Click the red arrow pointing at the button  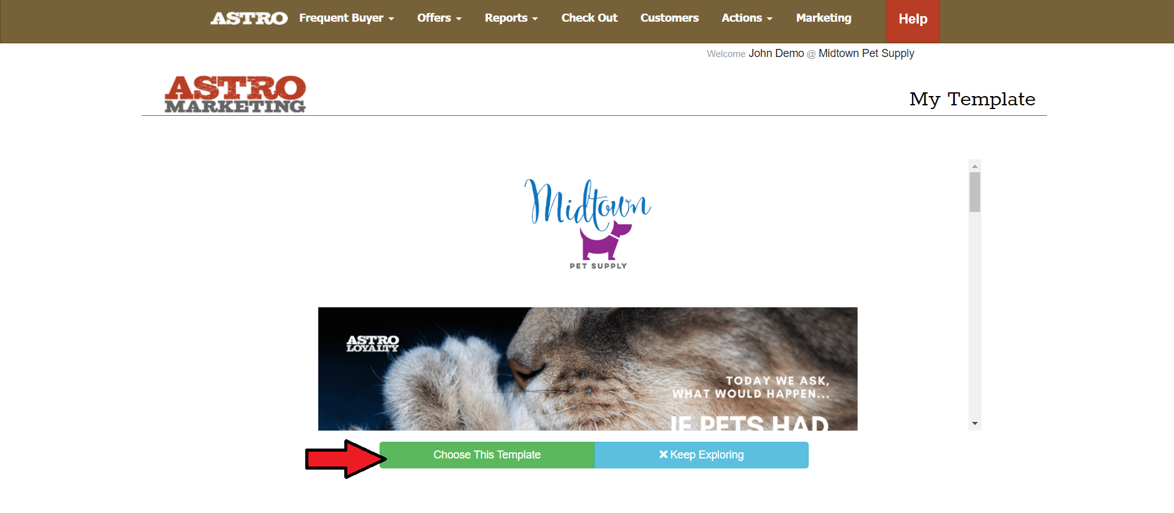pos(346,459)
